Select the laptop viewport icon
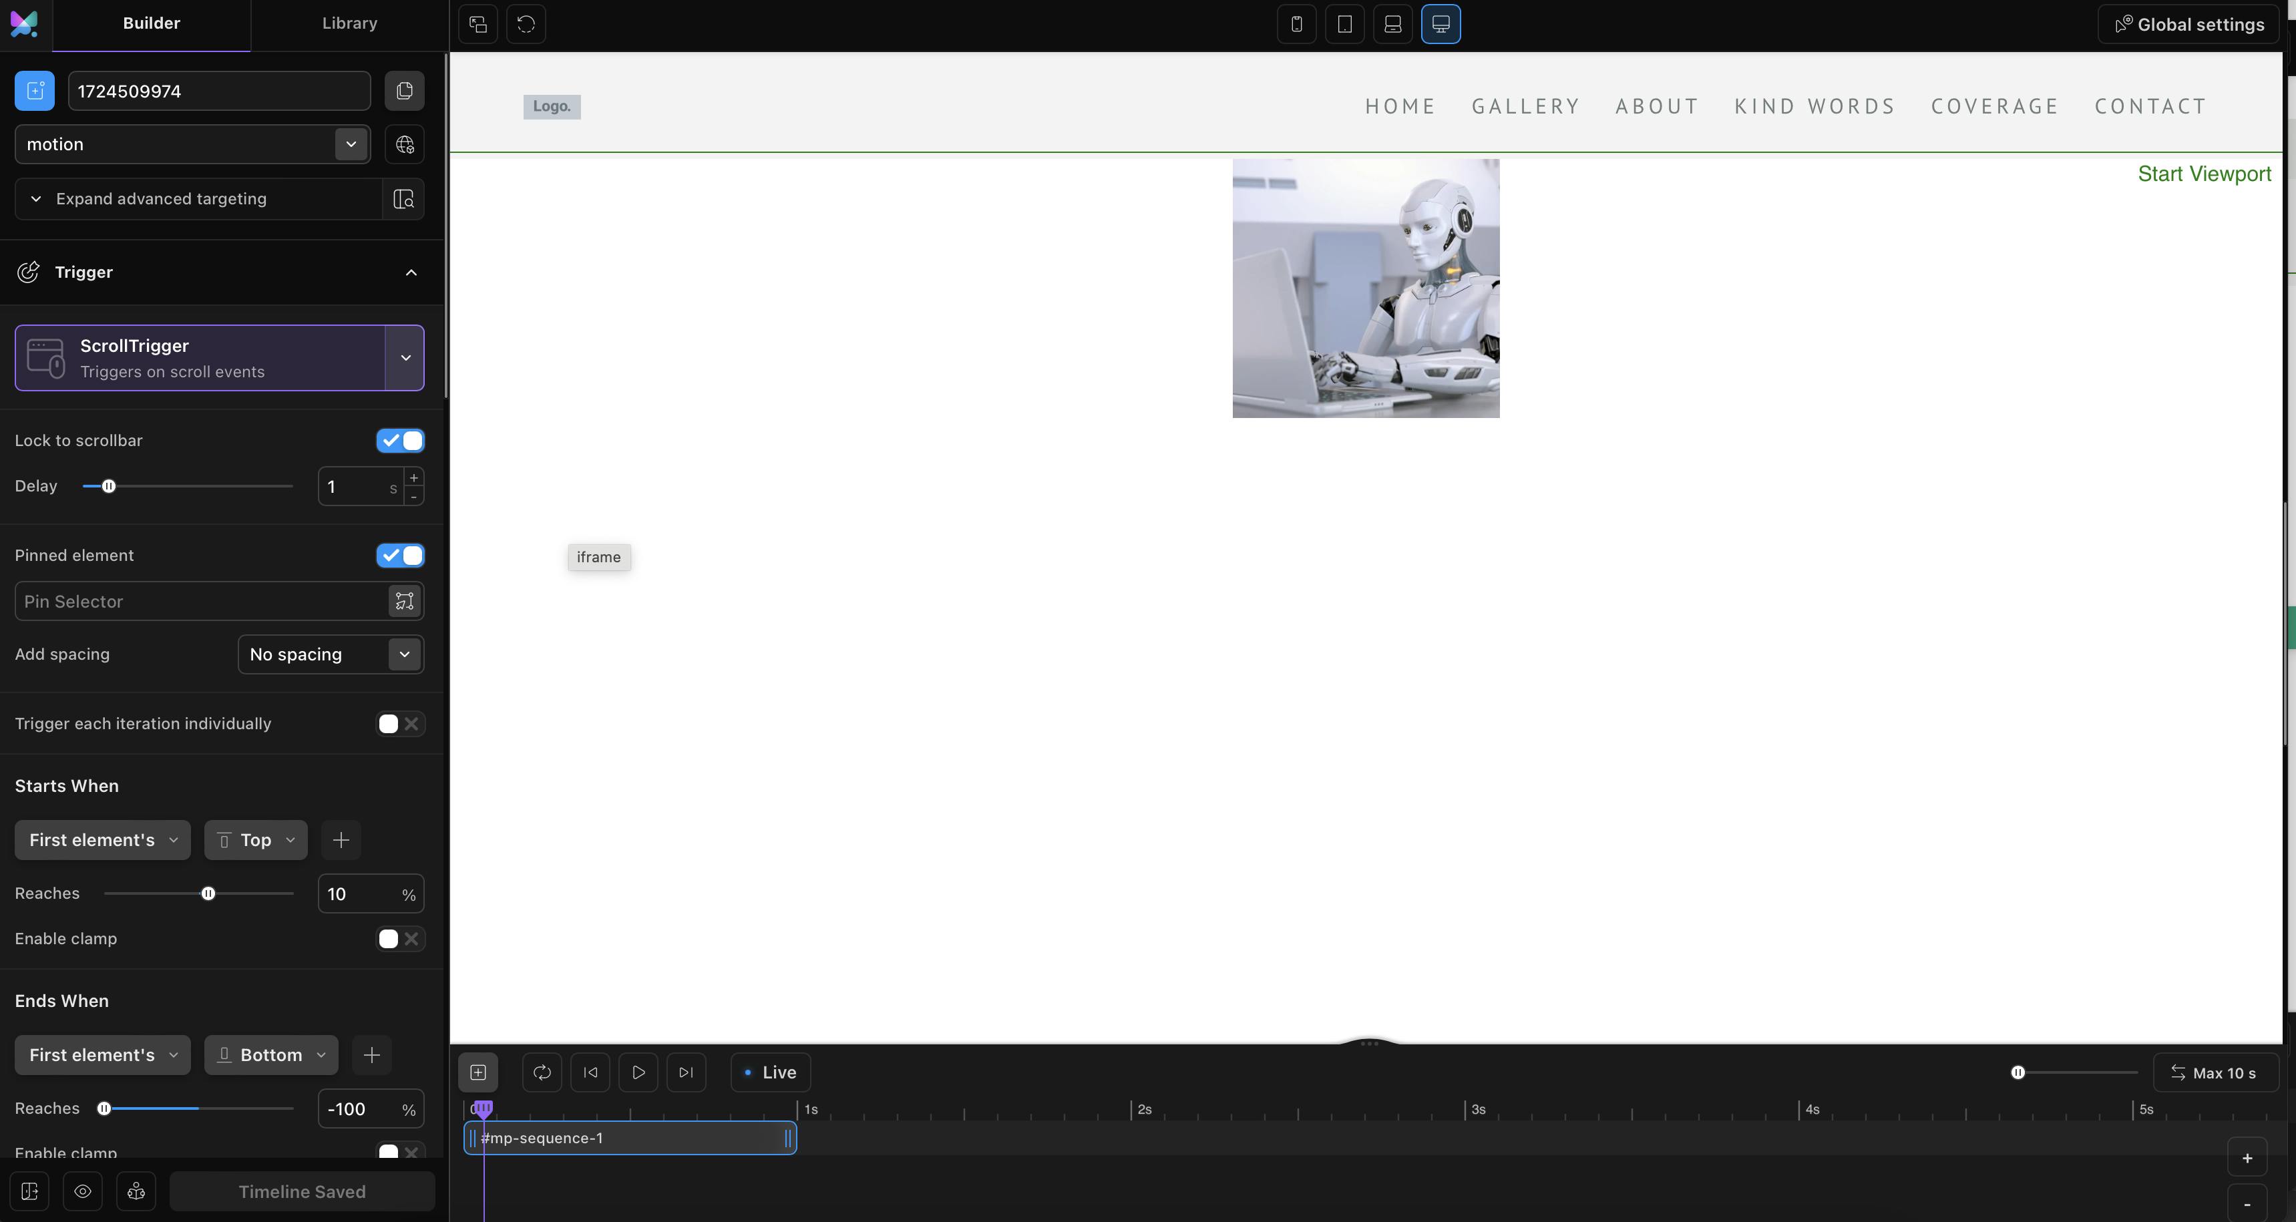 pyautogui.click(x=1393, y=24)
